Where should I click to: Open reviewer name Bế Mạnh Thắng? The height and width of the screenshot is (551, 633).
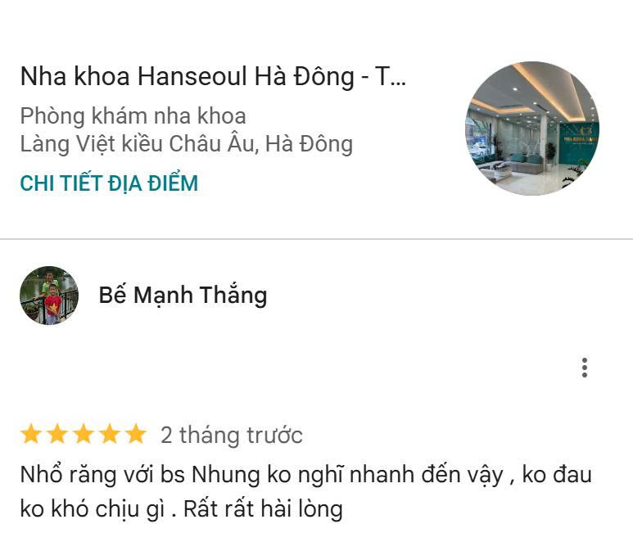point(183,295)
